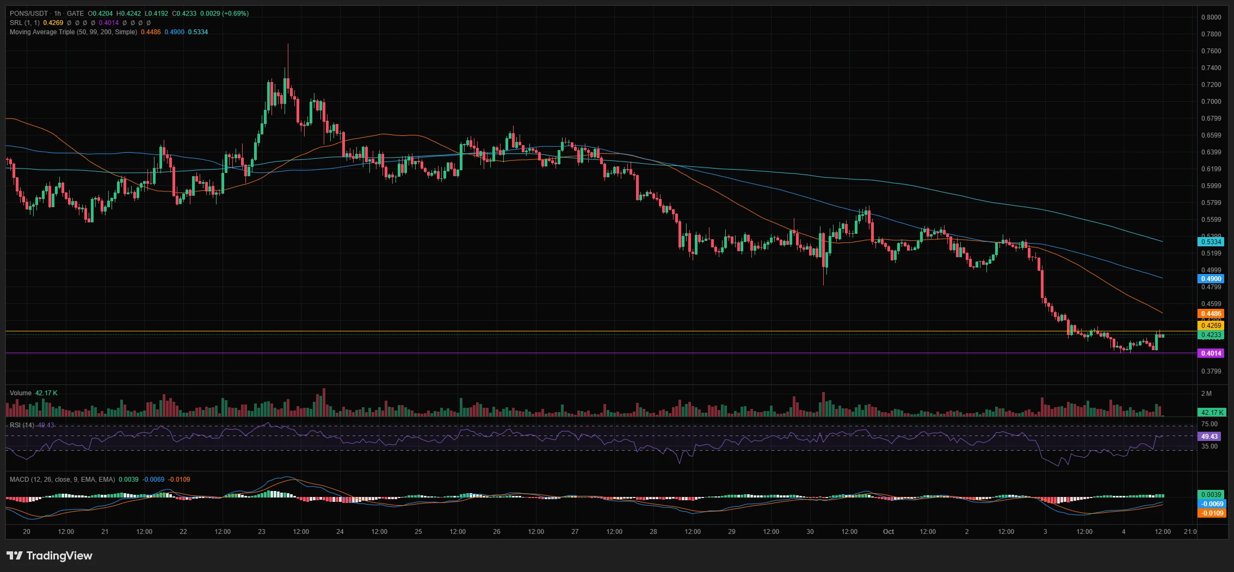Click the 0.4233 green last price tag
The image size is (1234, 572).
point(1211,335)
